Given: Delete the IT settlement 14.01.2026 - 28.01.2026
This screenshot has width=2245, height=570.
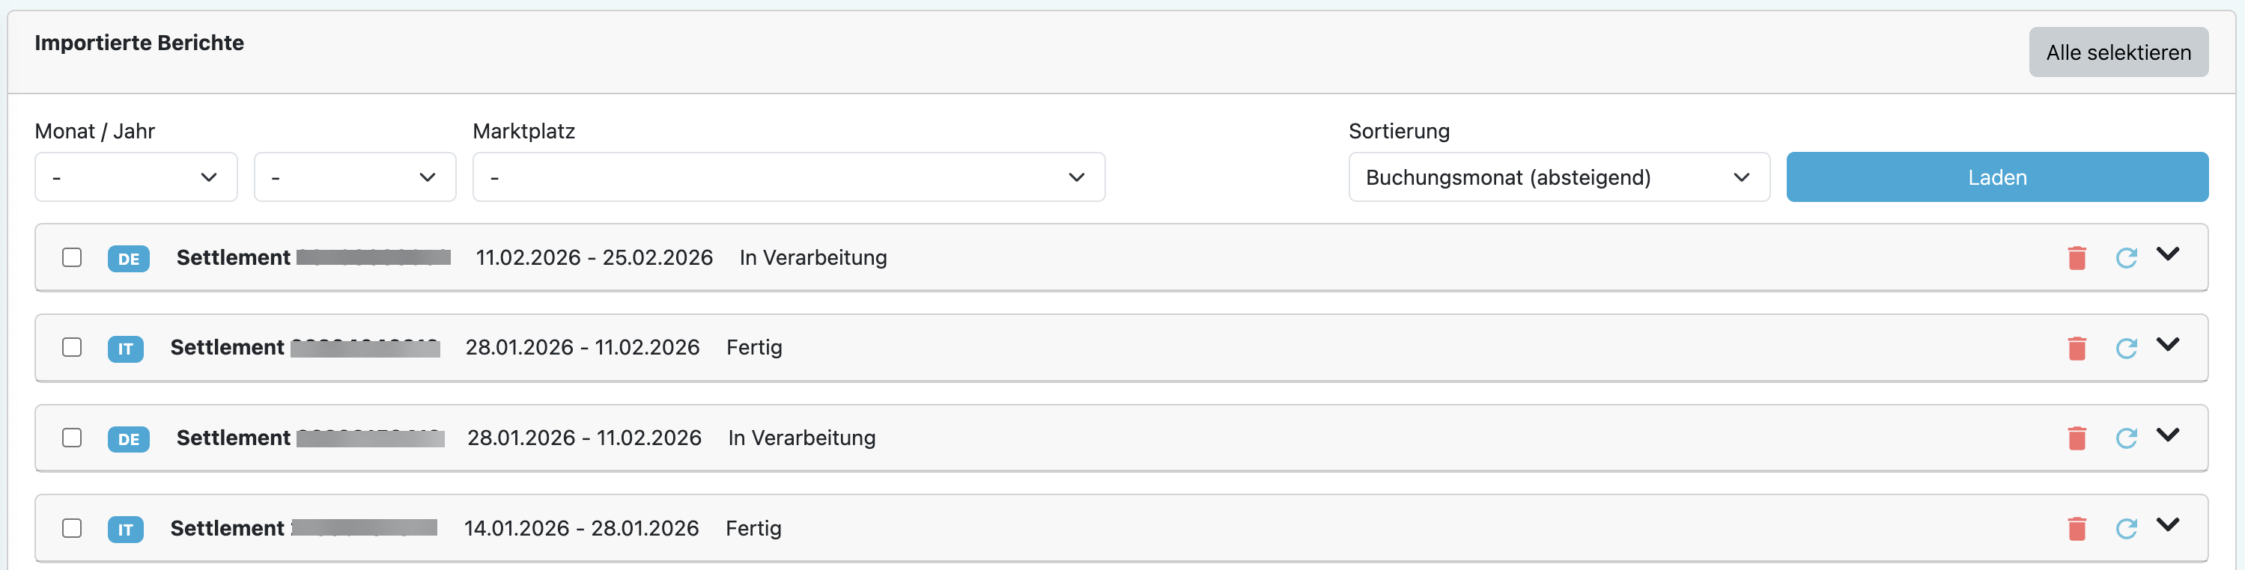Looking at the screenshot, I should point(2077,528).
